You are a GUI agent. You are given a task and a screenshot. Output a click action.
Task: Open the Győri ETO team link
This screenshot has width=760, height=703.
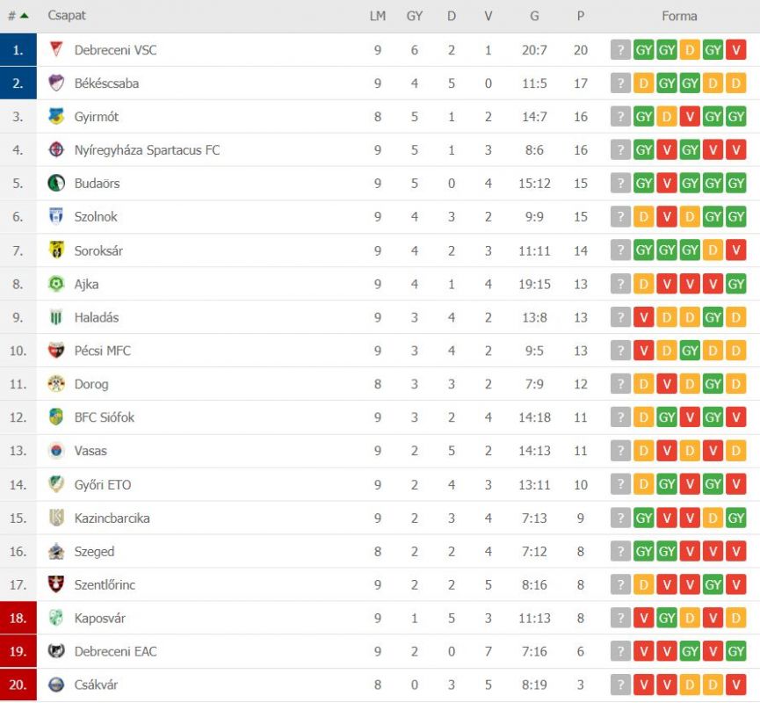(x=103, y=485)
